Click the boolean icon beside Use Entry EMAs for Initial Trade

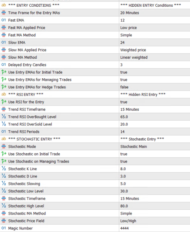4,72
